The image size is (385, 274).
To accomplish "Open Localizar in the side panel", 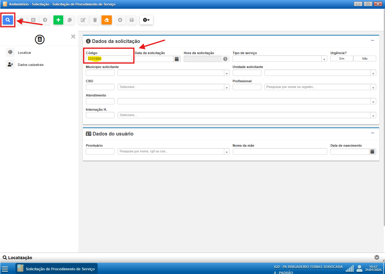I will click(x=24, y=53).
